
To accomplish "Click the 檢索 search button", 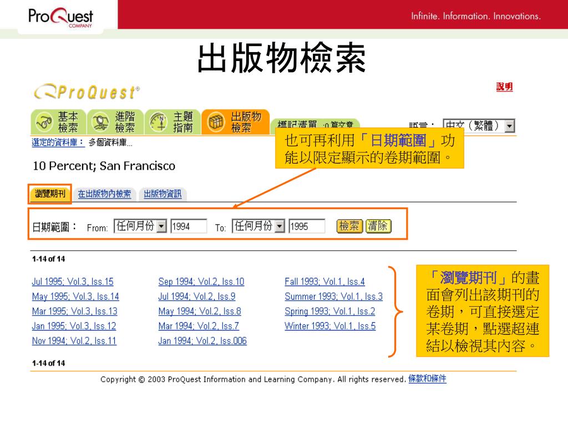I will click(349, 226).
